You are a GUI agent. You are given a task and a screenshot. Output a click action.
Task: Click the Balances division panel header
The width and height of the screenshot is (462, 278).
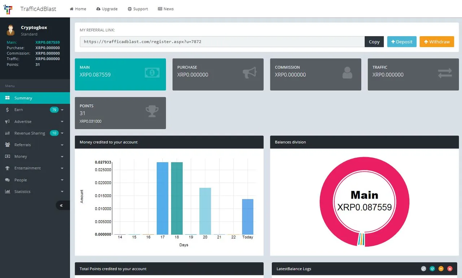(365, 142)
